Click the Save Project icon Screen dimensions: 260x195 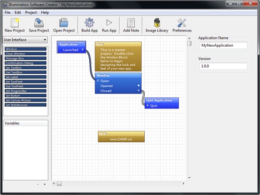click(39, 23)
